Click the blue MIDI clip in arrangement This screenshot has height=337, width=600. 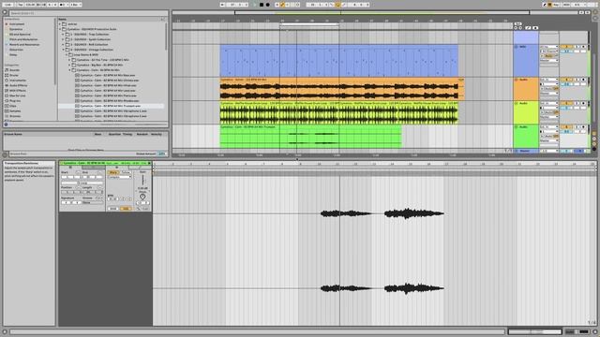[x=338, y=61]
